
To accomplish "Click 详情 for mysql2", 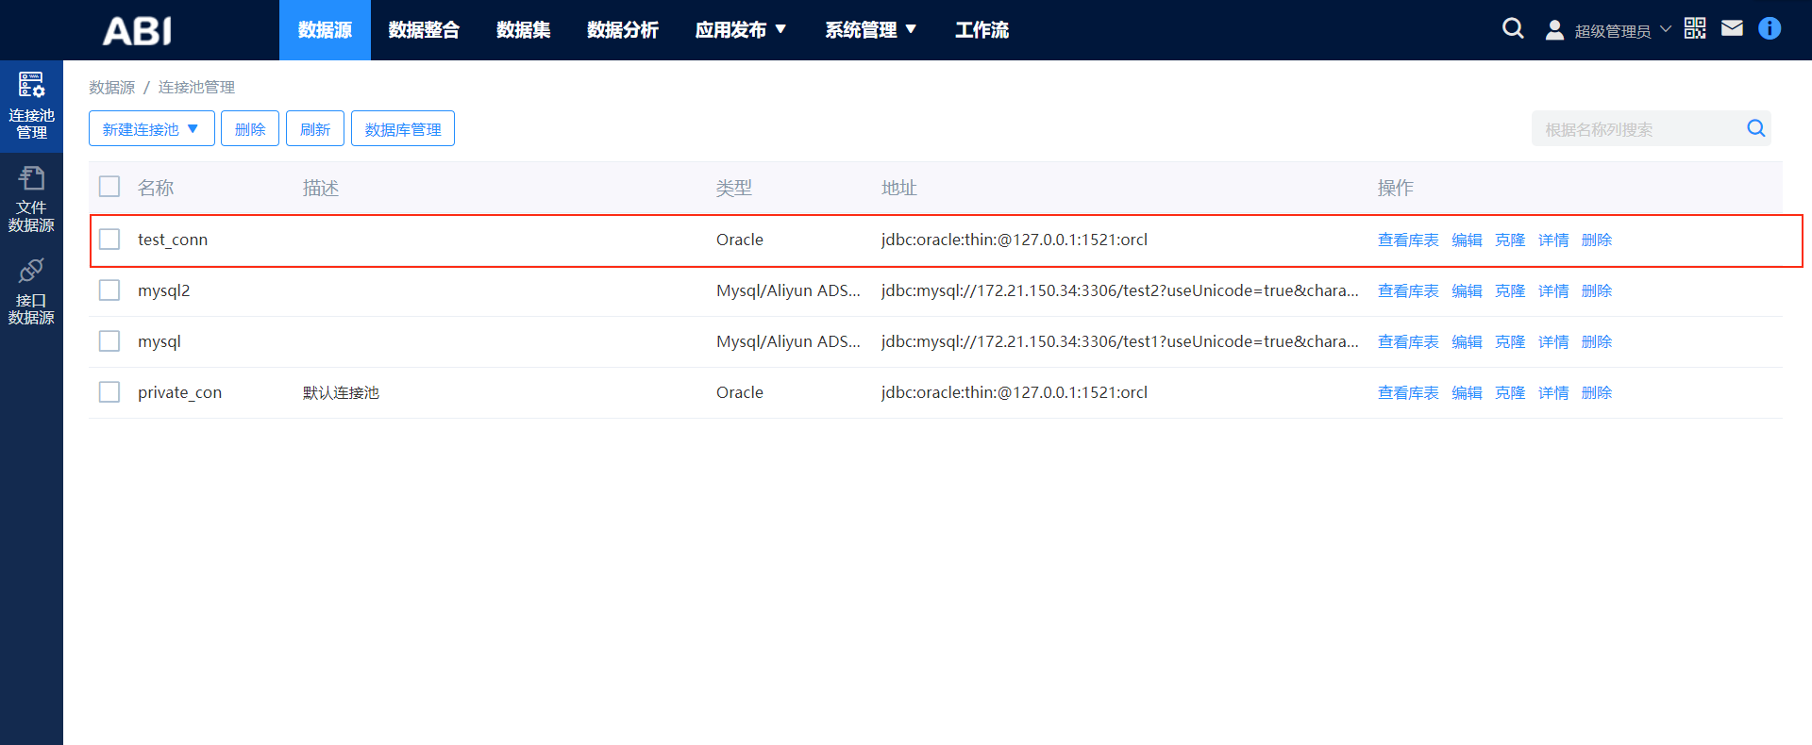I will [x=1553, y=290].
